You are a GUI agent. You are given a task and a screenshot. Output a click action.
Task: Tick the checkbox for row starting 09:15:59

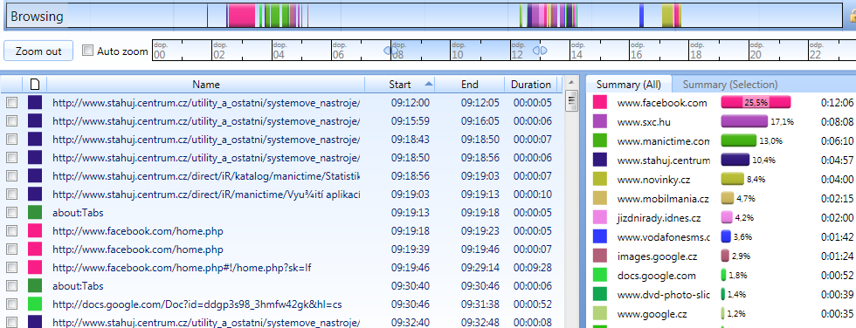pos(11,121)
